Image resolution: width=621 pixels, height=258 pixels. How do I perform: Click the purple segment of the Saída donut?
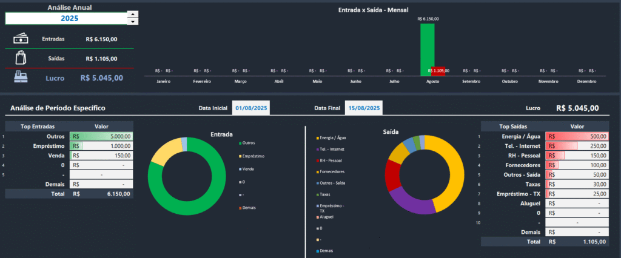point(409,199)
